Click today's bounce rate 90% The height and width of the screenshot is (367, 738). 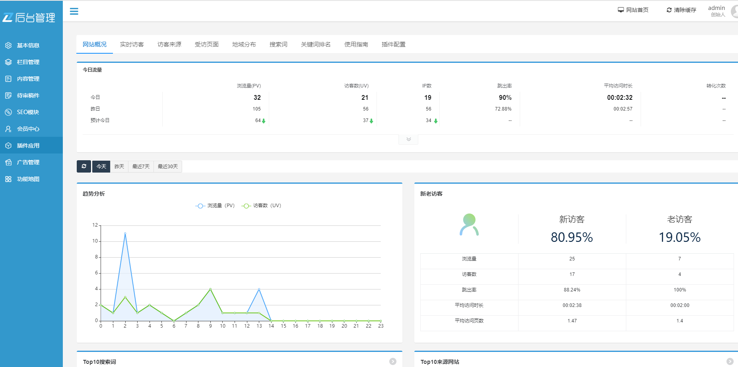(505, 97)
